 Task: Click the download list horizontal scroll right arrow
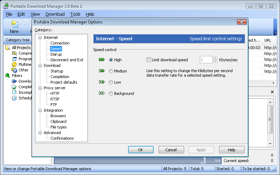[273, 83]
